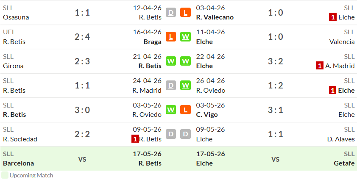Screen dimensions: 357x185
Task: Click the orange L badge for C. Vigo vs Elche
Action: (x=185, y=110)
